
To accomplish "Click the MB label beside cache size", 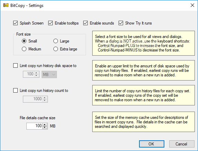I will [x=53, y=126].
